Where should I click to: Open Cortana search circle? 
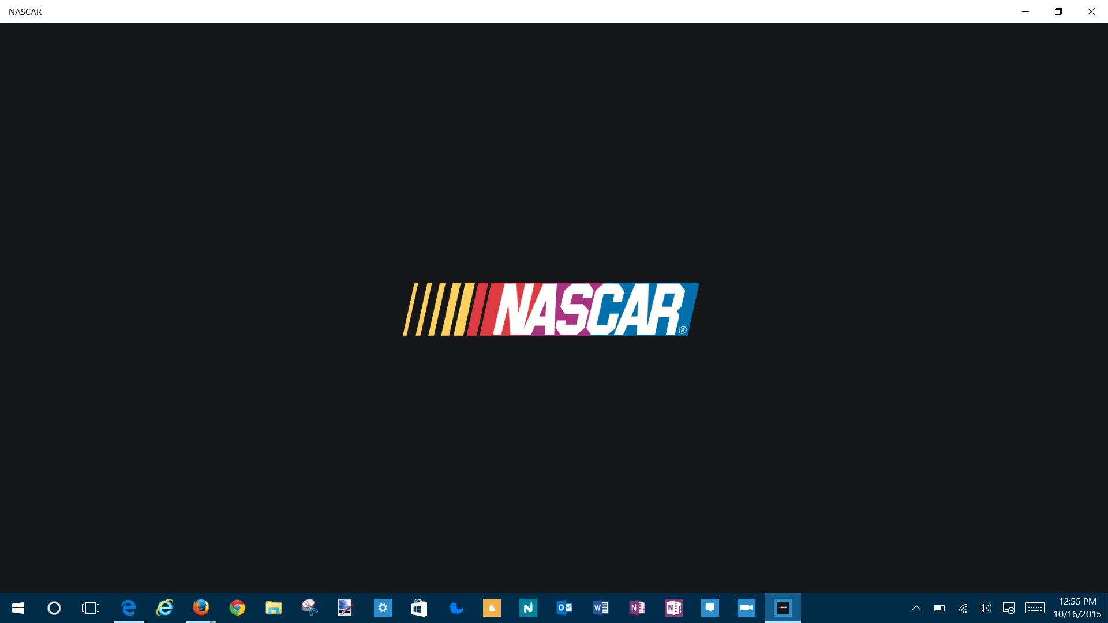click(x=54, y=608)
